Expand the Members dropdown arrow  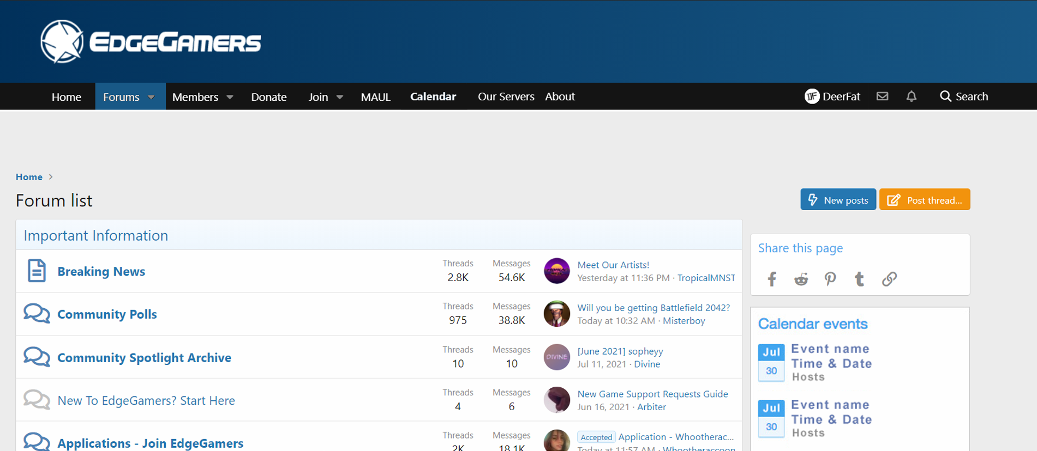point(230,97)
